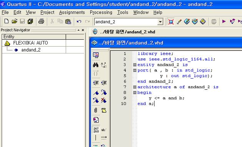242x147 pixels.
Task: Collapse the begin block on line 8
Action: click(135, 92)
